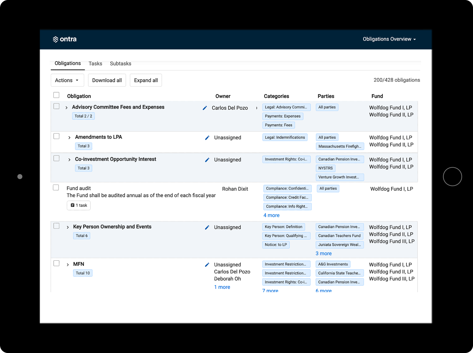
Task: Switch to the Tasks tab
Action: point(95,64)
